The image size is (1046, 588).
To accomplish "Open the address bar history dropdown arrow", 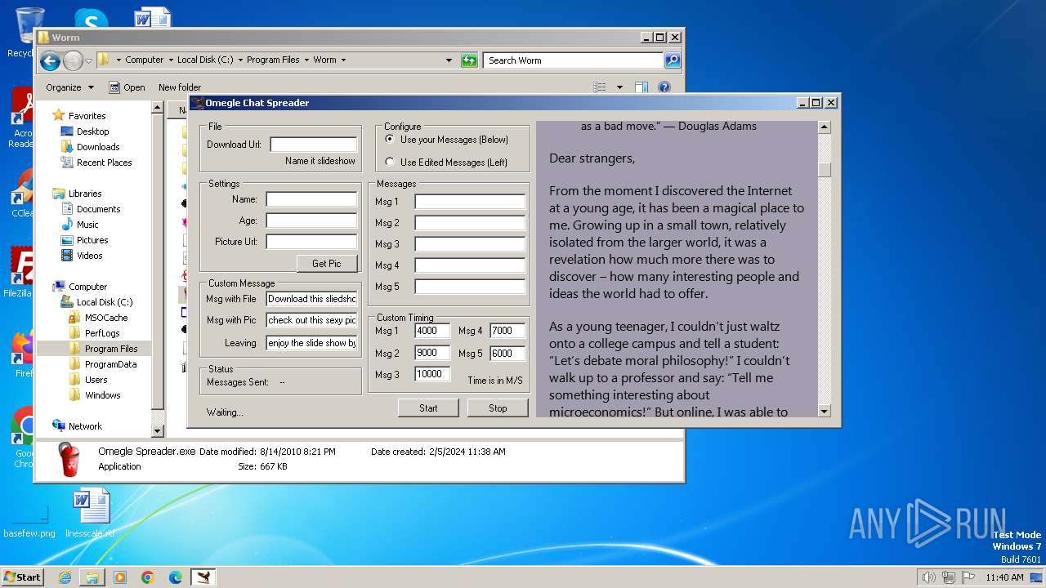I will click(x=449, y=60).
